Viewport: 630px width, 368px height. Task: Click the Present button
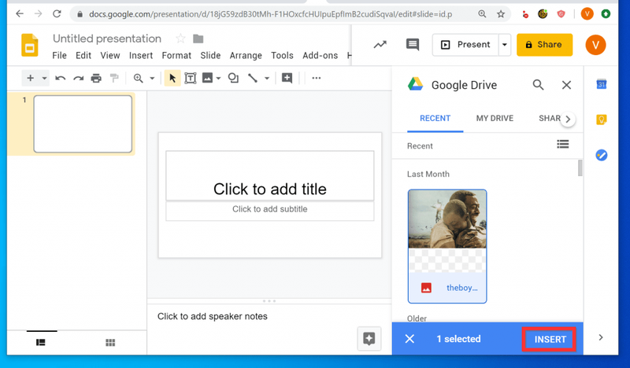(465, 45)
